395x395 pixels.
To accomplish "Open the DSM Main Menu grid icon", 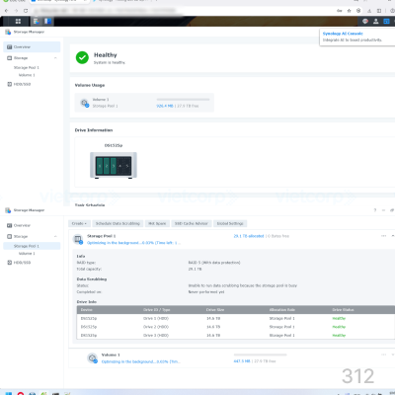I will coord(18,22).
